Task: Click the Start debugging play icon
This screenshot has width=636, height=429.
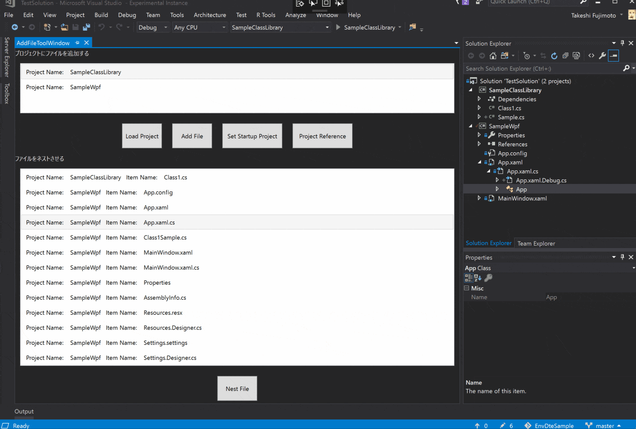Action: point(339,28)
